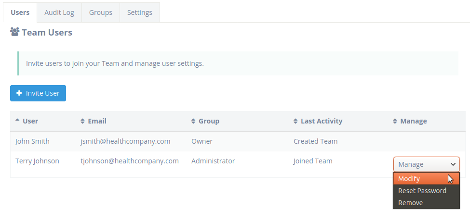Click the Last Activity sort icon

(x=295, y=121)
